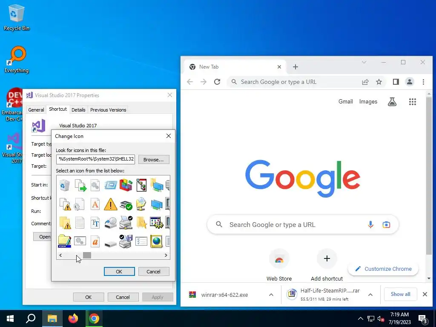Select the control panel window with gear icon
This screenshot has width=436, height=327.
(156, 223)
